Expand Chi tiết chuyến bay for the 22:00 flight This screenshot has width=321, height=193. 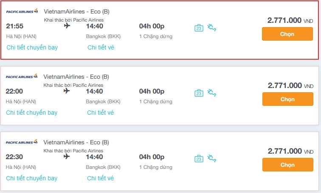click(32, 113)
